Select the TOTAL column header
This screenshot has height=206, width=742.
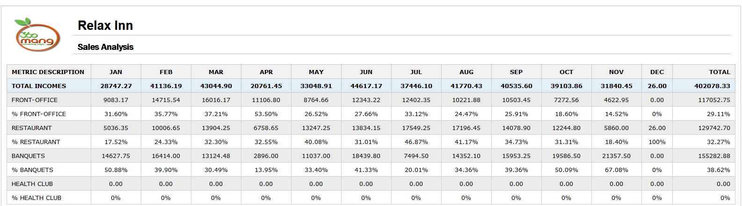[720, 72]
